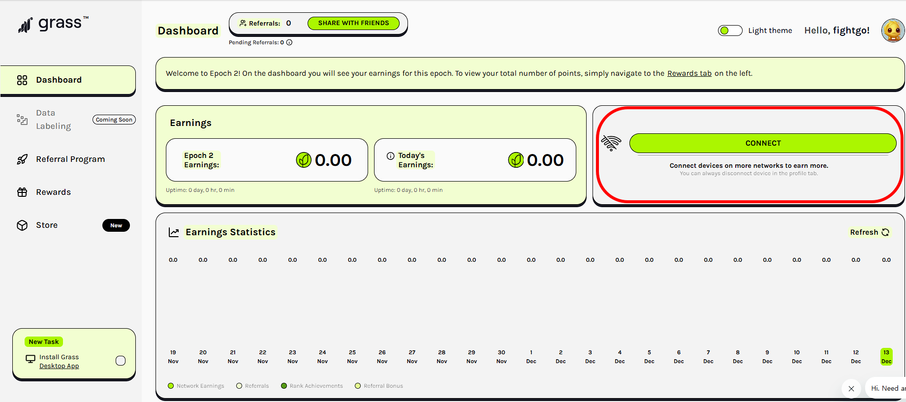The height and width of the screenshot is (402, 906).
Task: Click the disconnected wifi icon
Action: tap(611, 143)
